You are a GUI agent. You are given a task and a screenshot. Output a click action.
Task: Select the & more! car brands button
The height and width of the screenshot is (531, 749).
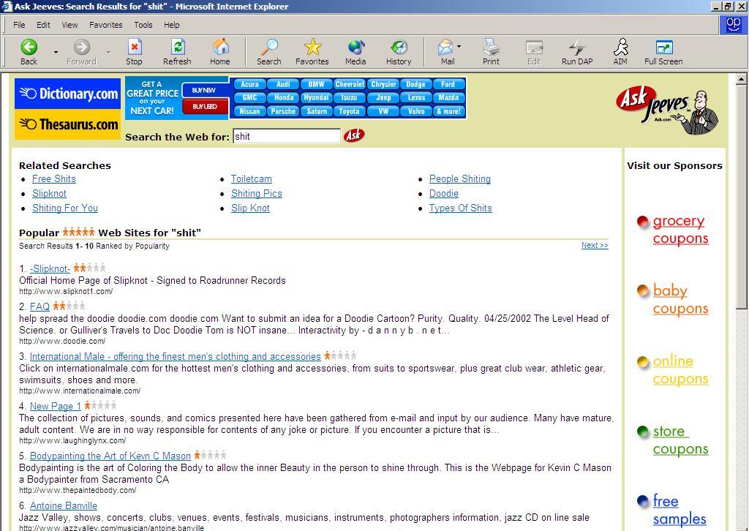tap(448, 111)
